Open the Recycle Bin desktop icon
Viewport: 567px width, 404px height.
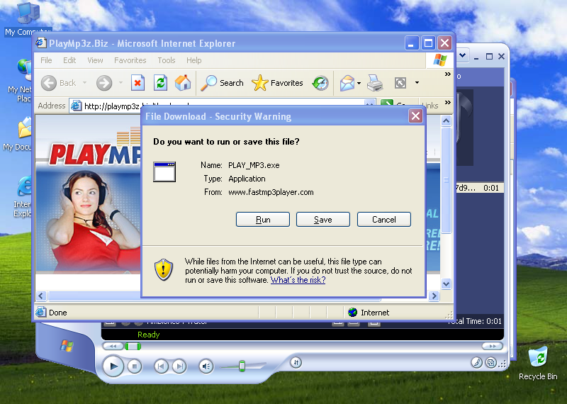[x=538, y=364]
